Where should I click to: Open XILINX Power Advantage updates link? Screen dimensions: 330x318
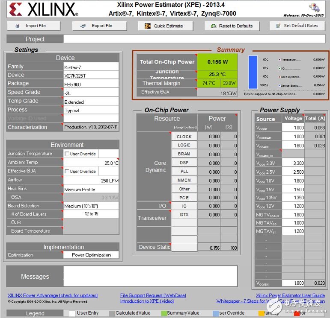coord(53,295)
